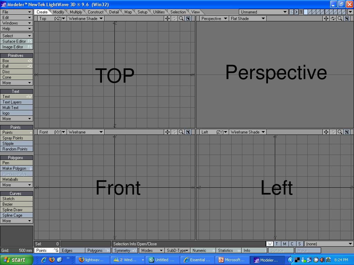The height and width of the screenshot is (265, 354).
Task: Open Wireframe Shade dropdown in Left viewport
Action: point(248,132)
